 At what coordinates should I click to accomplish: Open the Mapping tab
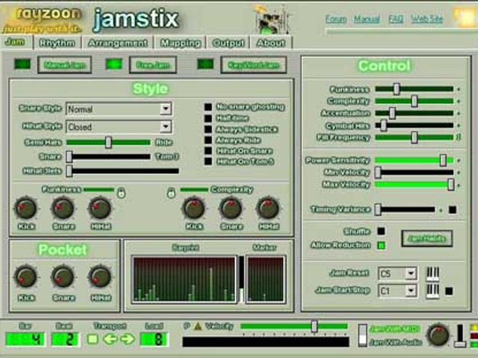[180, 43]
